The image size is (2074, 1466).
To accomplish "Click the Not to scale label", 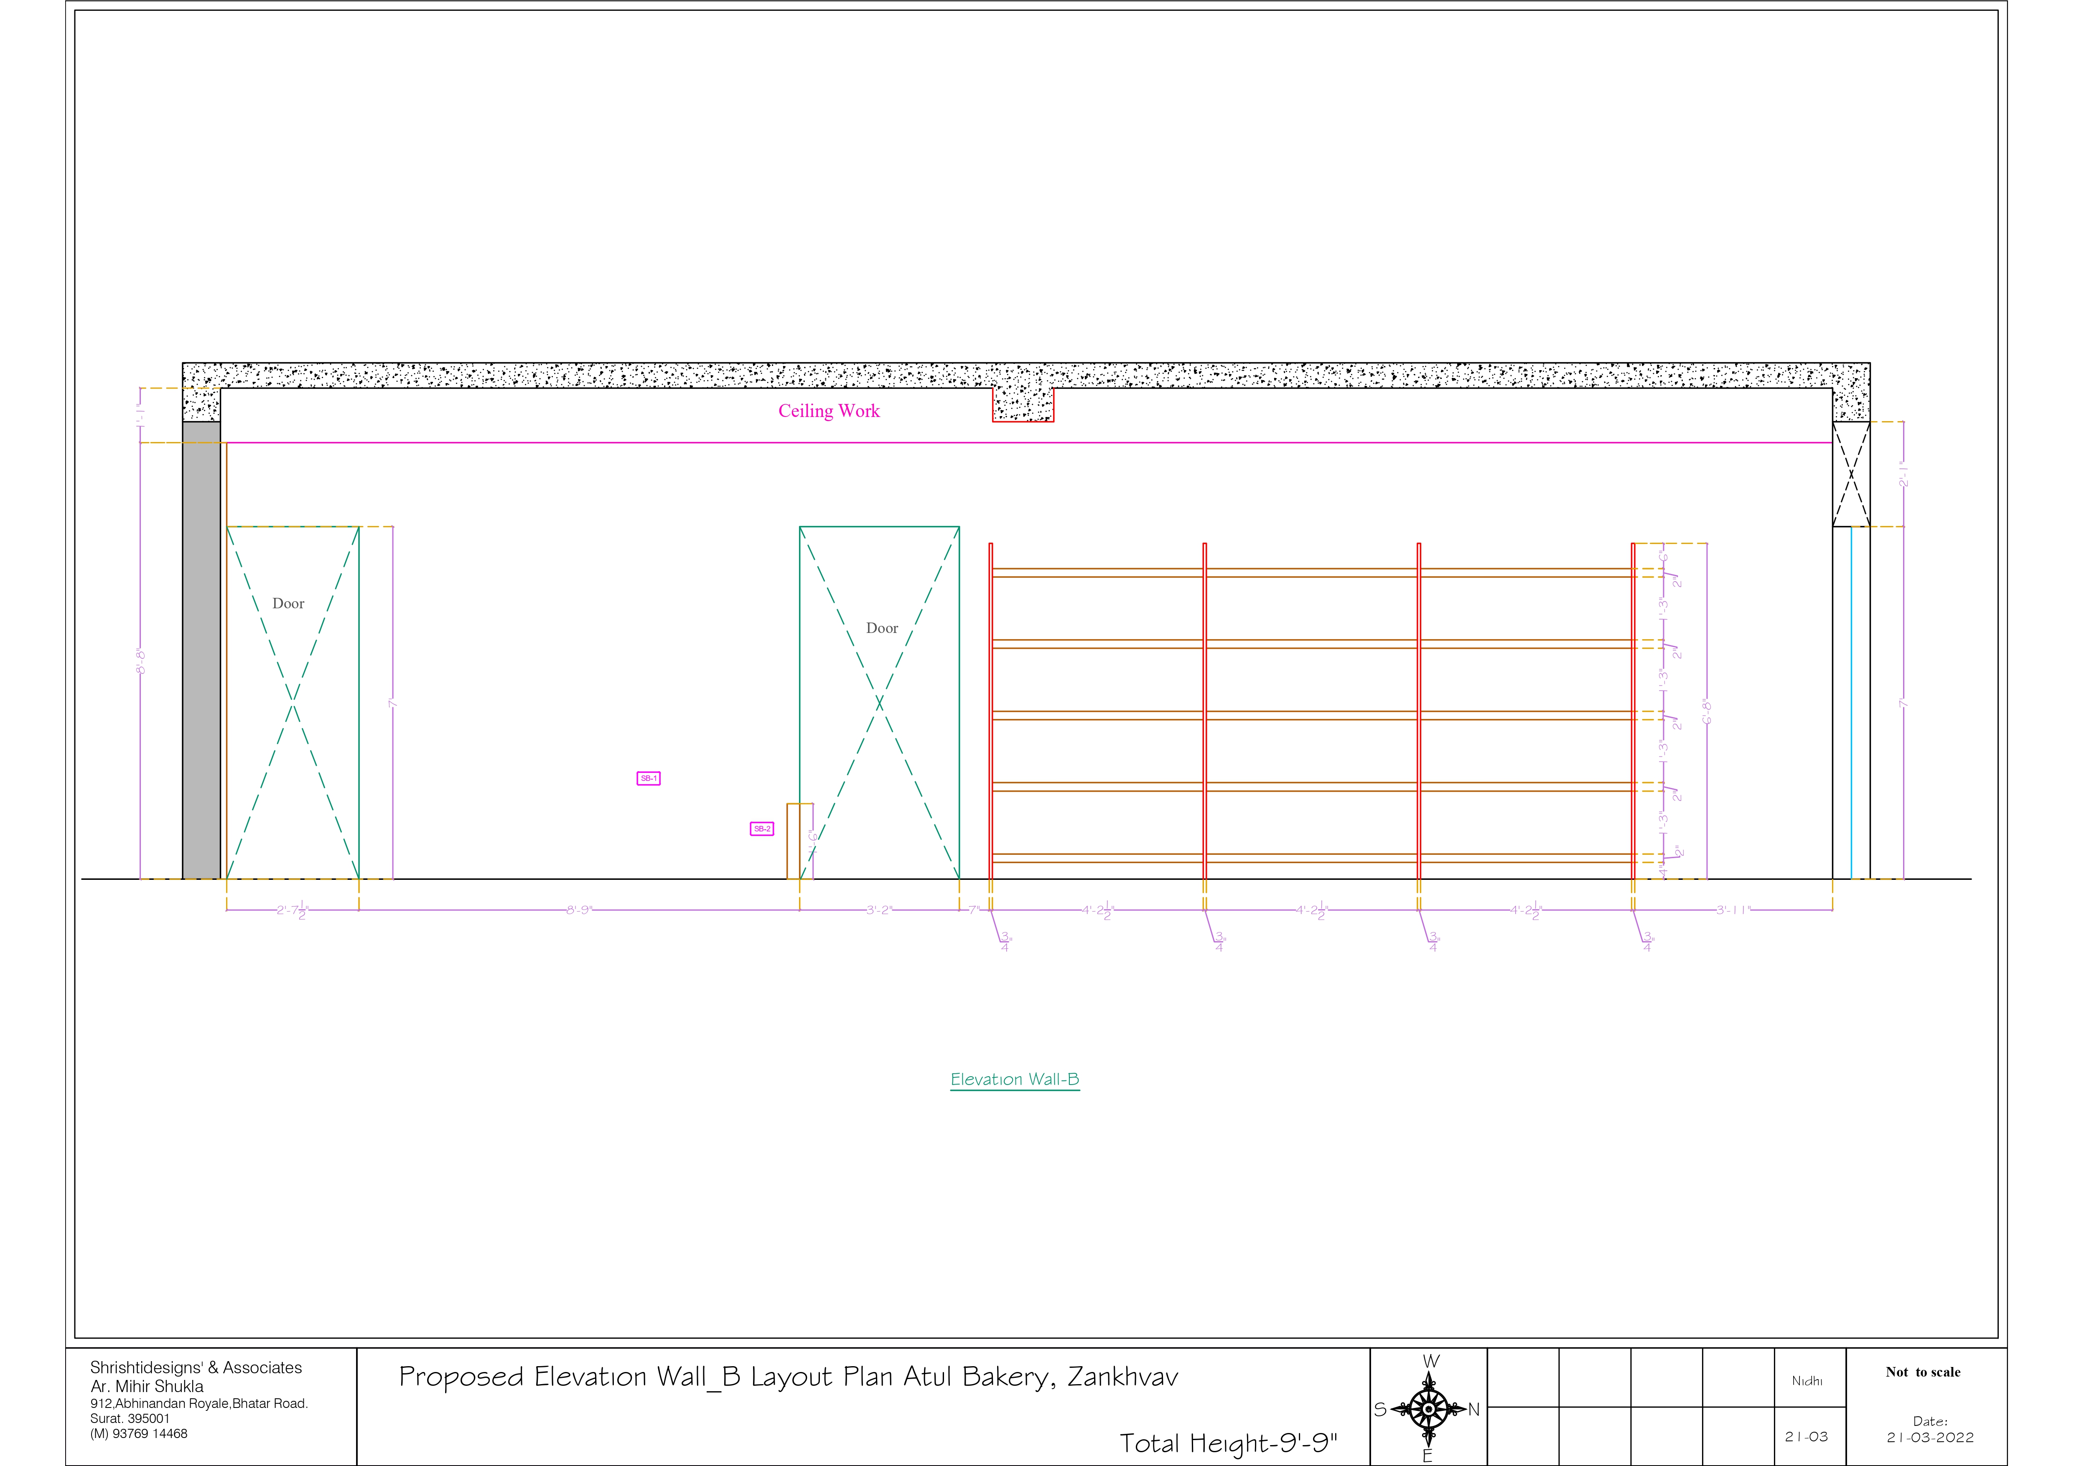I will click(x=1922, y=1372).
